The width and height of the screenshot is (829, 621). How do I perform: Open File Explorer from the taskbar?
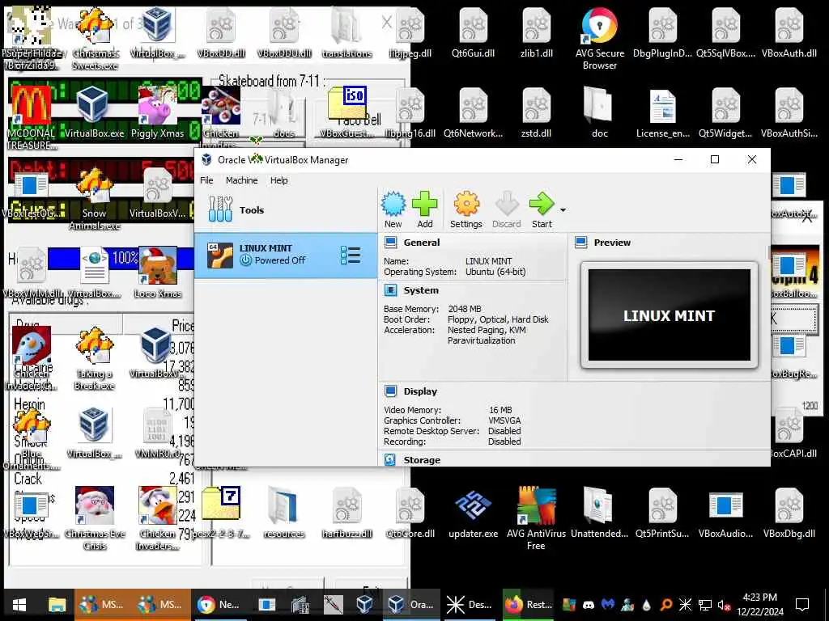tap(57, 605)
